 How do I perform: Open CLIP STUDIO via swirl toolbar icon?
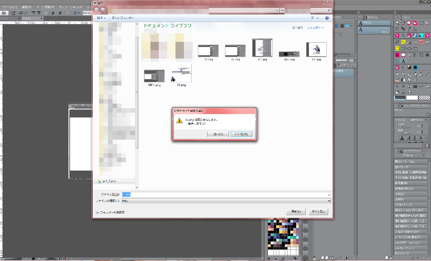click(x=4, y=13)
